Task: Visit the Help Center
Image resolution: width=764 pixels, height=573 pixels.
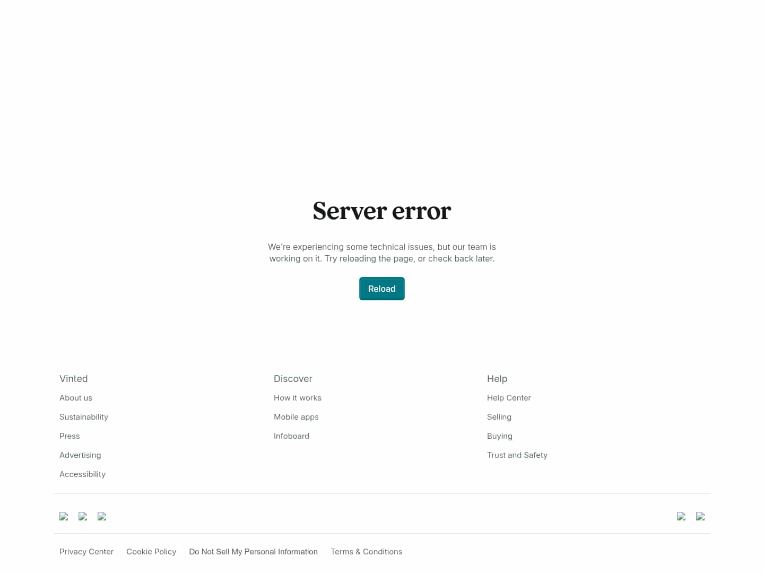Action: pyautogui.click(x=509, y=397)
